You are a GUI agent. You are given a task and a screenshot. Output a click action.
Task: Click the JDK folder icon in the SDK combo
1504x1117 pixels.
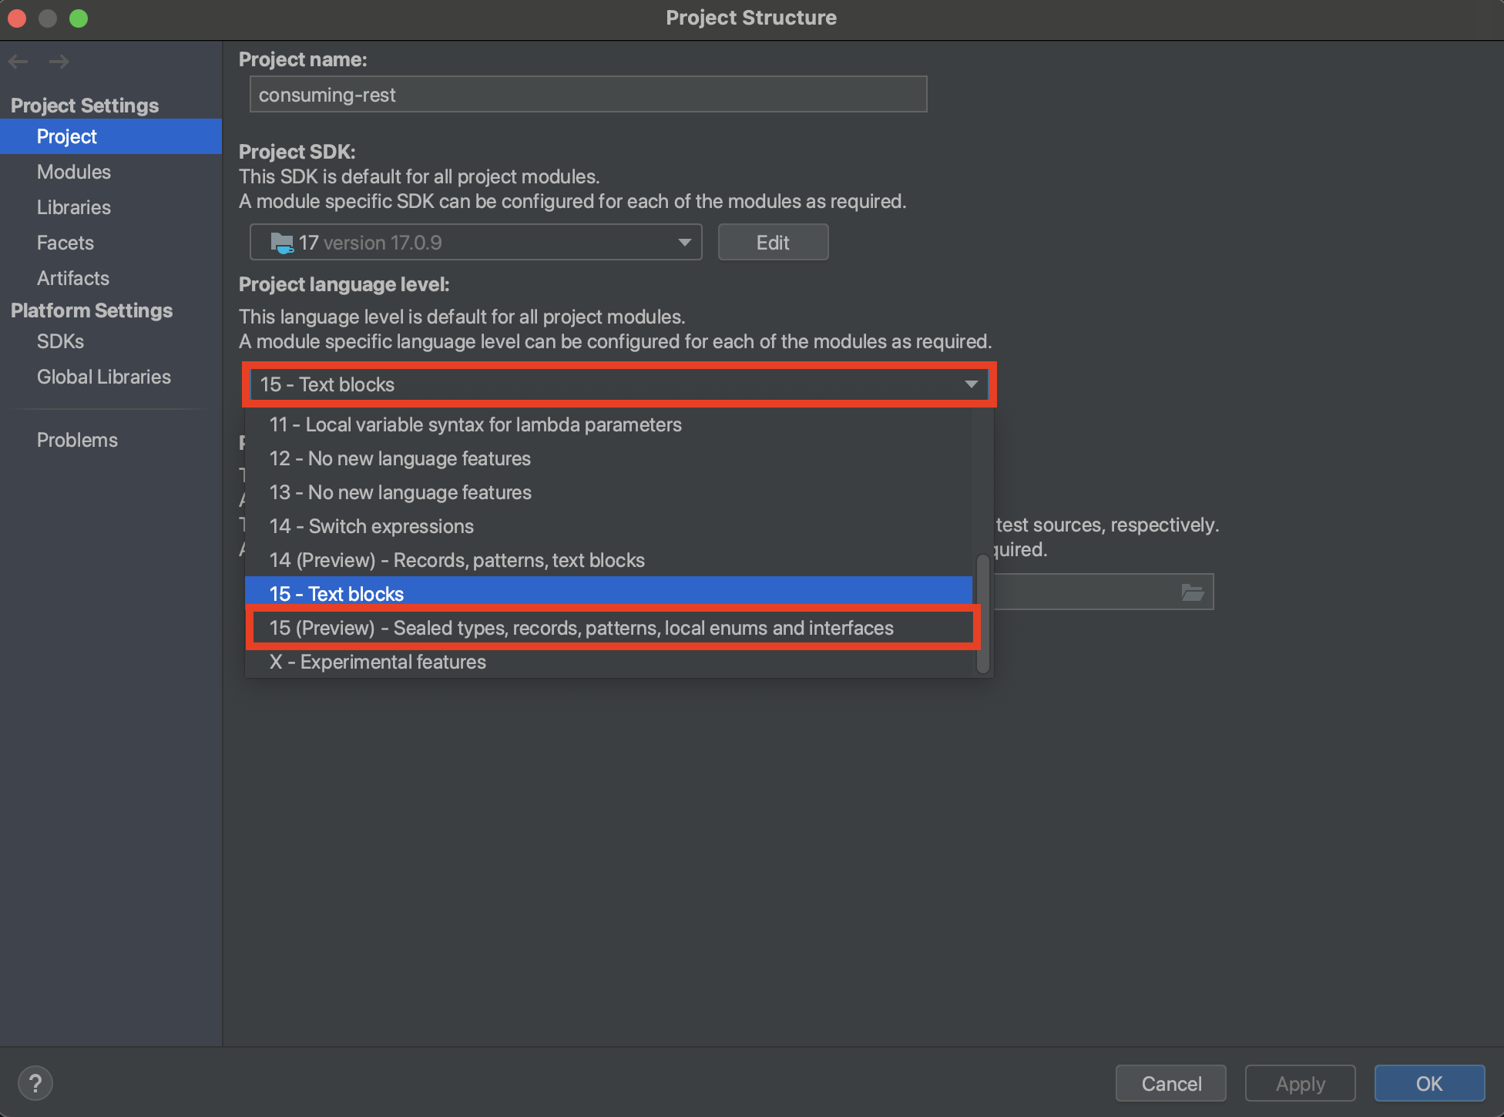pos(281,243)
